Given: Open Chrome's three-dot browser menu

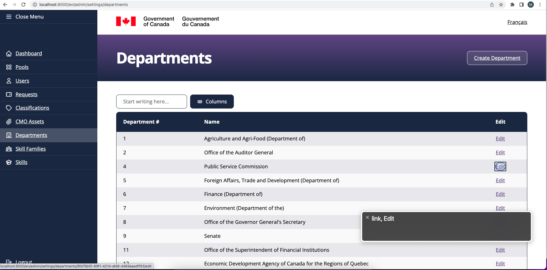Looking at the screenshot, I should click(540, 5).
